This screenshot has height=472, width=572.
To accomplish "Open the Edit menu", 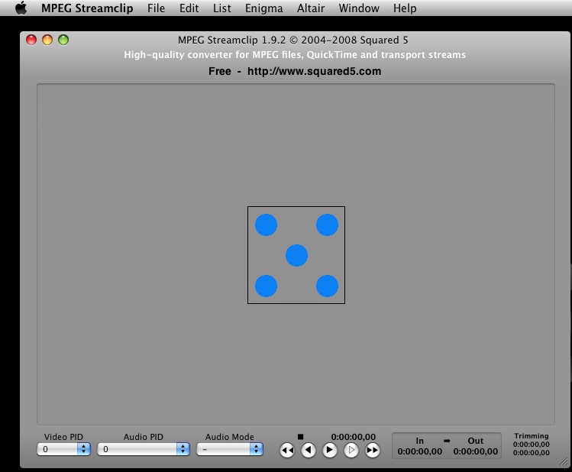I will 189,8.
